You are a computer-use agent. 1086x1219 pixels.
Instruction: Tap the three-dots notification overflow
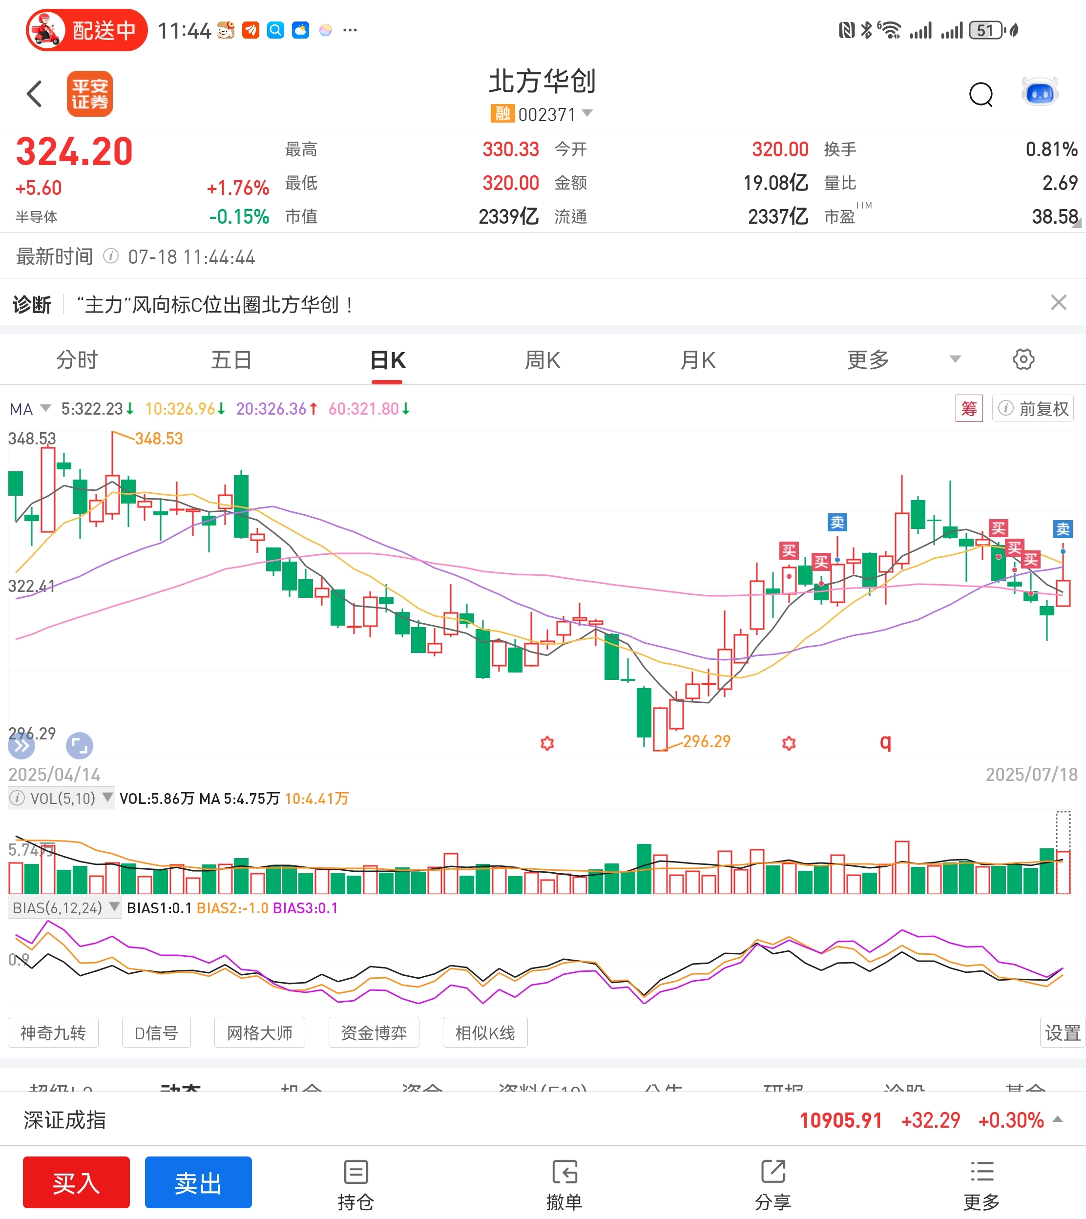click(x=350, y=30)
